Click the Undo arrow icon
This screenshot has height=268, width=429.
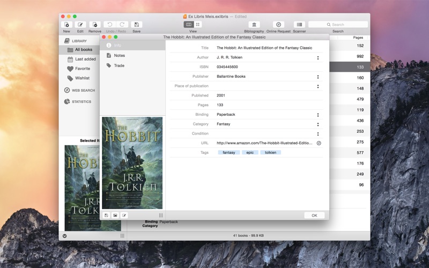(110, 25)
